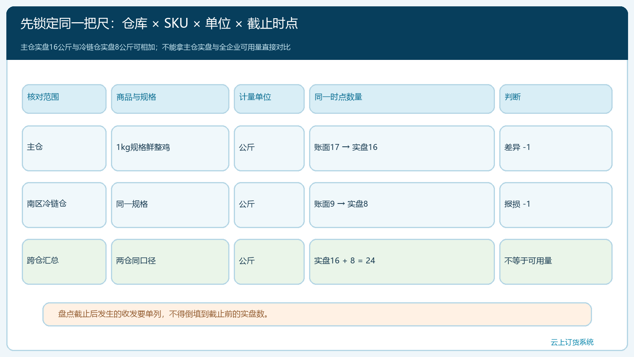Select the 计量单位 header cell

[269, 99]
